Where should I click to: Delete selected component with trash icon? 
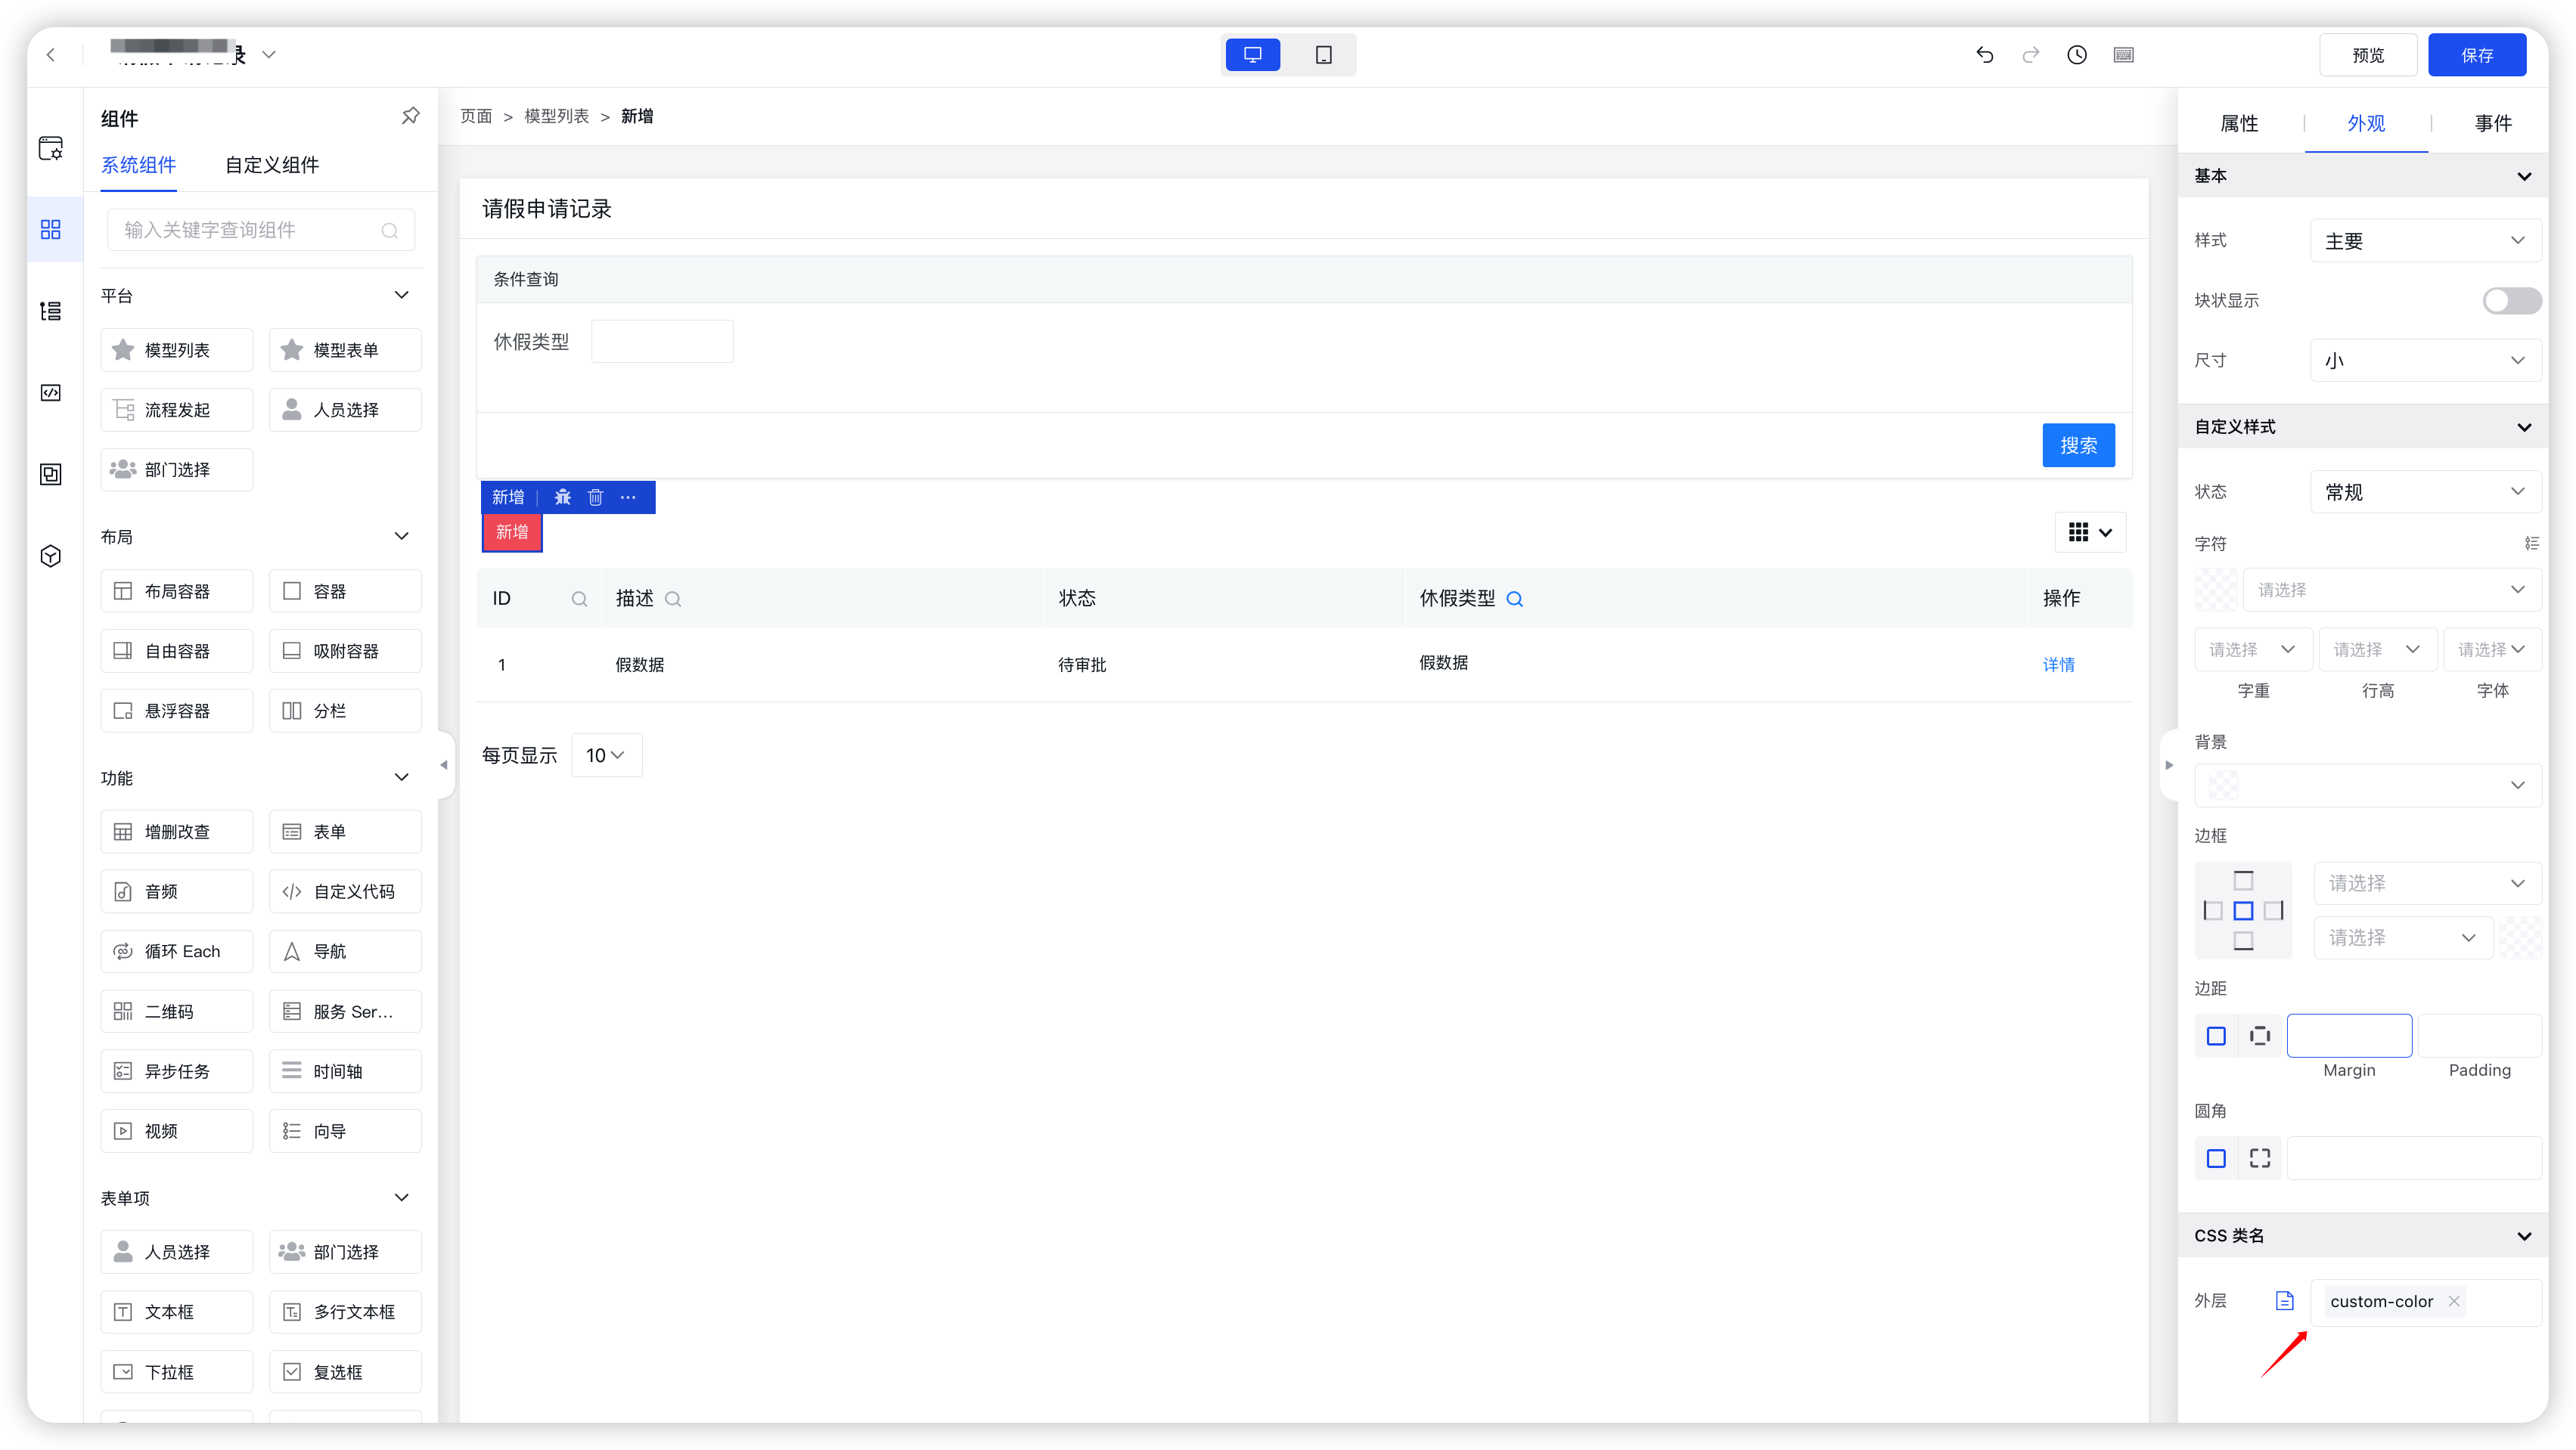tap(595, 497)
